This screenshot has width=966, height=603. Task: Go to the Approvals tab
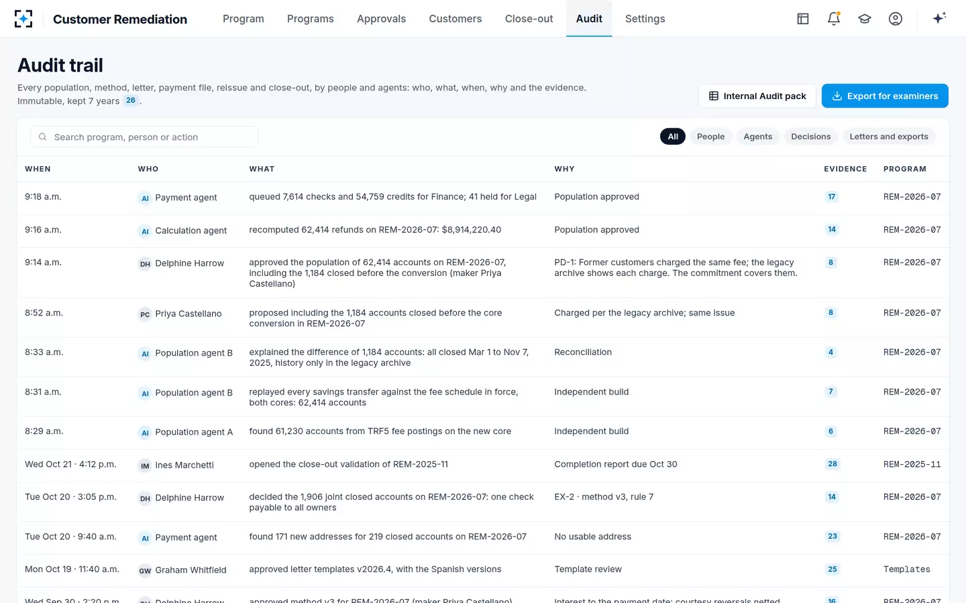click(382, 19)
